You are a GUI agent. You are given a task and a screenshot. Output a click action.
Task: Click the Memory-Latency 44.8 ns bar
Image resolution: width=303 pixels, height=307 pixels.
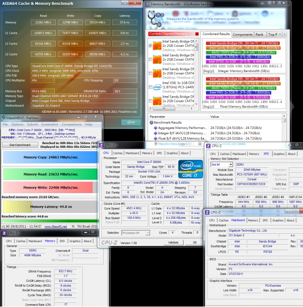(50, 207)
